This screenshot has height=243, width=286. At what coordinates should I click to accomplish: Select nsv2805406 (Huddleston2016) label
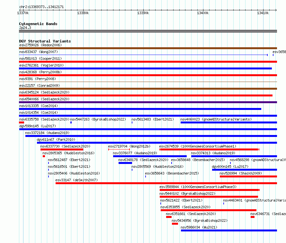click(74, 173)
